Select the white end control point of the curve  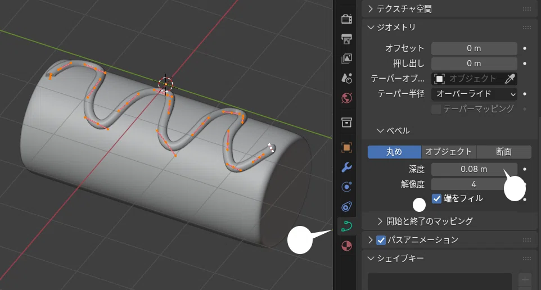(x=271, y=148)
